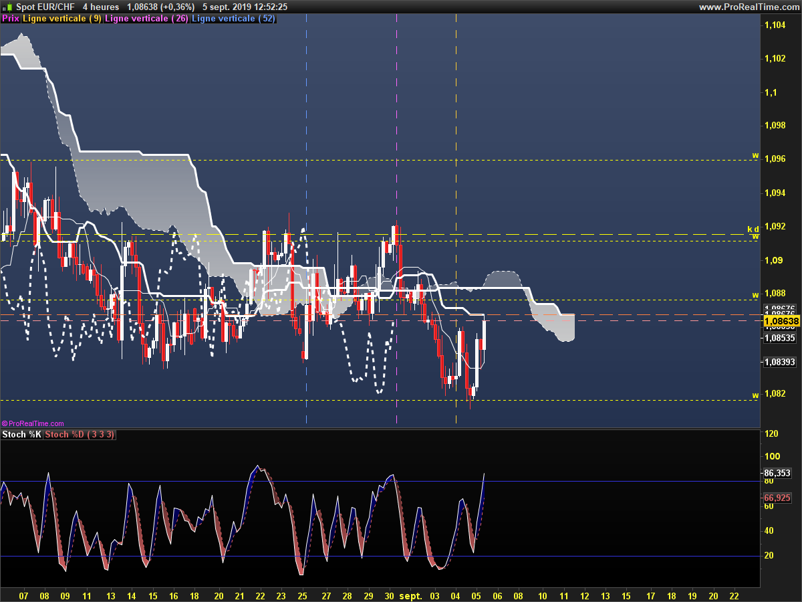Click the 1,09 price axis label
This screenshot has height=602, width=802.
[773, 260]
